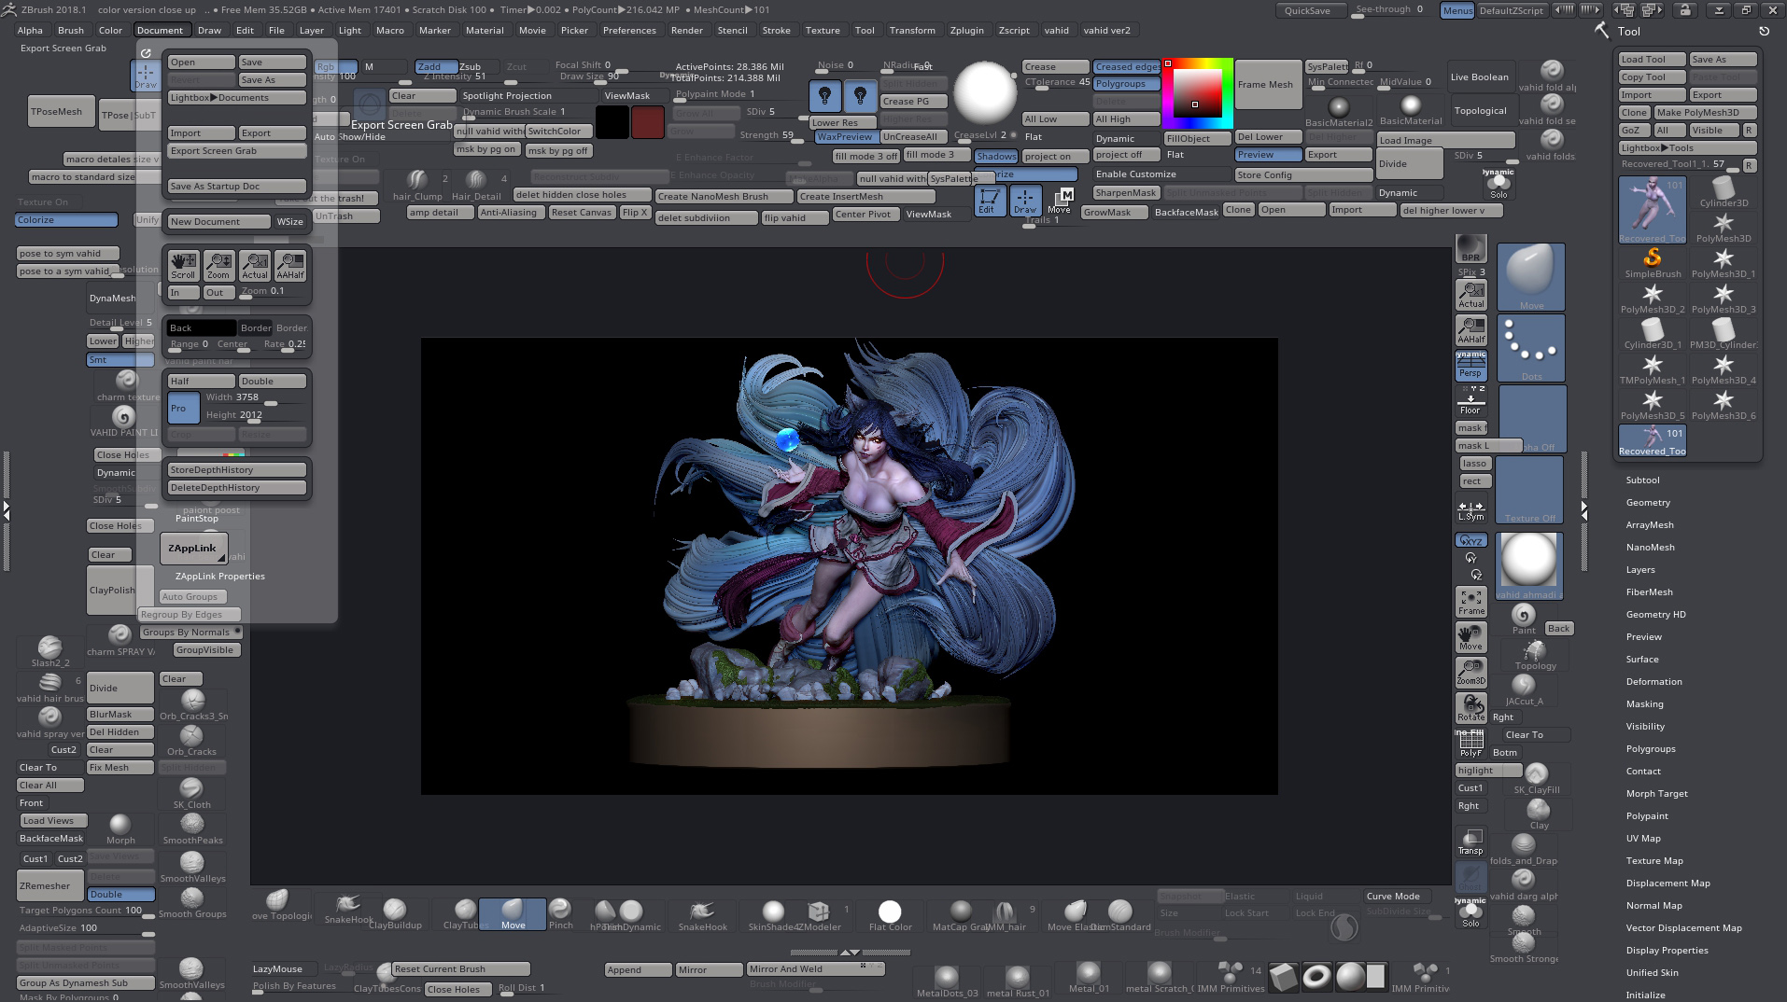Open the ZAppLink button
The height and width of the screenshot is (1002, 1787).
click(192, 549)
